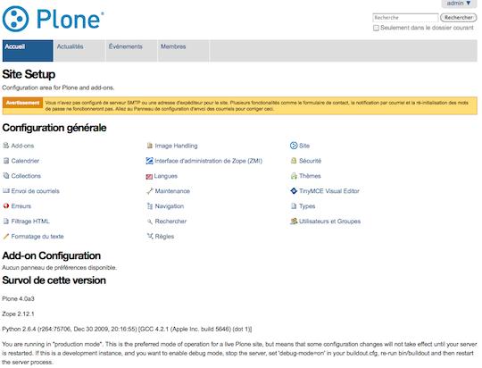Open the Zope ZMI interface icon
This screenshot has width=482, height=368.
149,161
